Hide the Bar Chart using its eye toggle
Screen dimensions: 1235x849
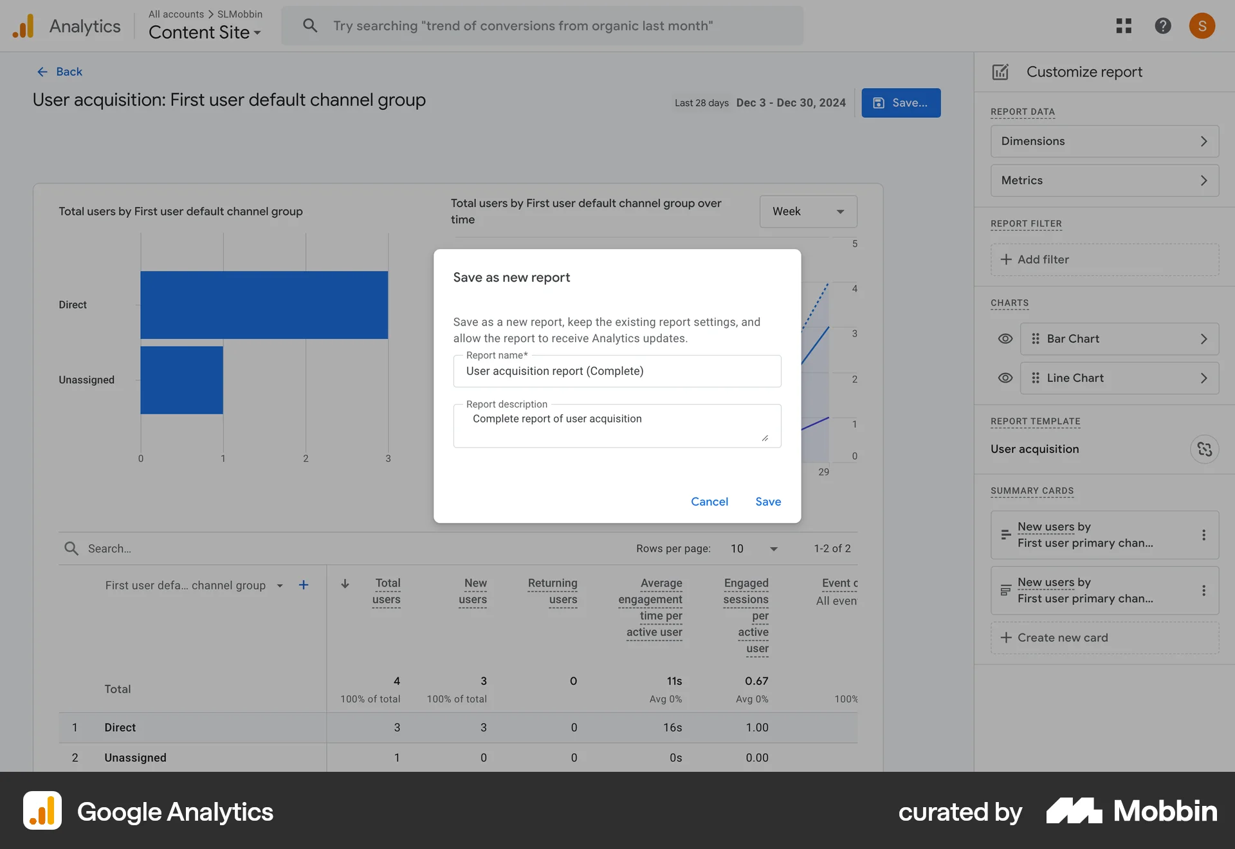(1005, 339)
